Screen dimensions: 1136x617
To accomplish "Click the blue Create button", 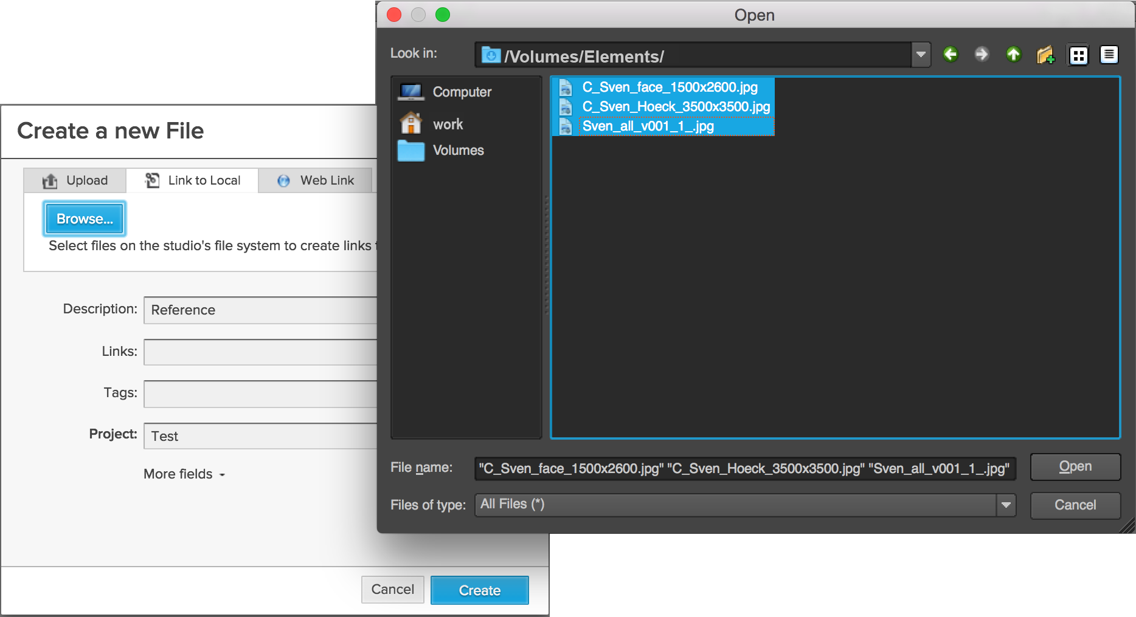I will point(480,590).
